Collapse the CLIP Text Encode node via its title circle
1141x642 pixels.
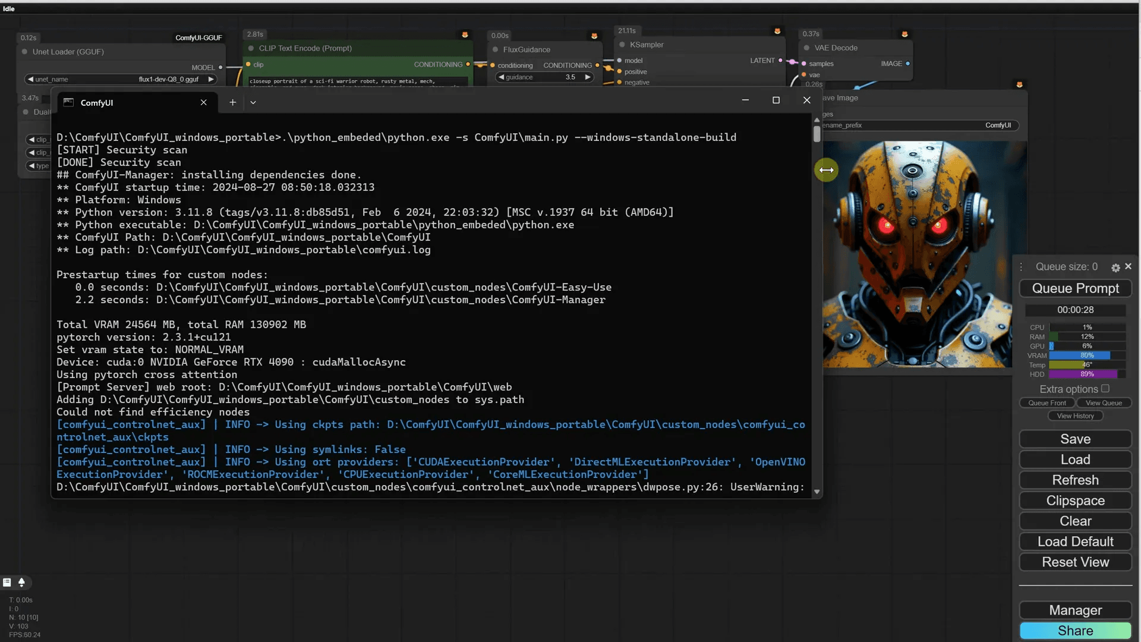[250, 48]
